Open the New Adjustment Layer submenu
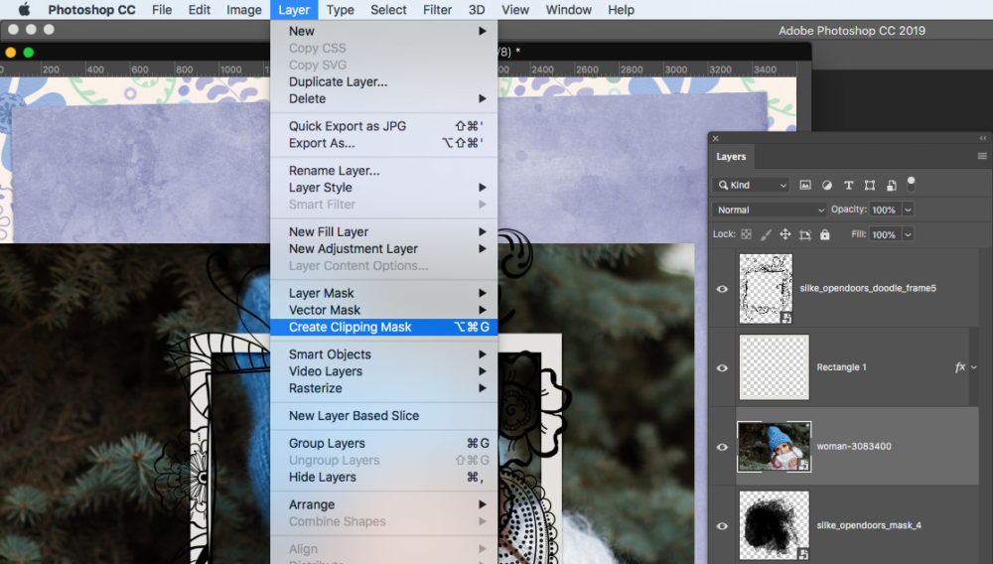This screenshot has width=993, height=564. tap(383, 249)
